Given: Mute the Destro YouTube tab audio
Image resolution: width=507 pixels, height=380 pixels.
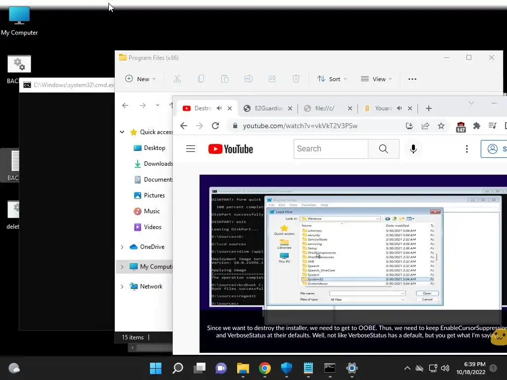Looking at the screenshot, I should click(219, 108).
